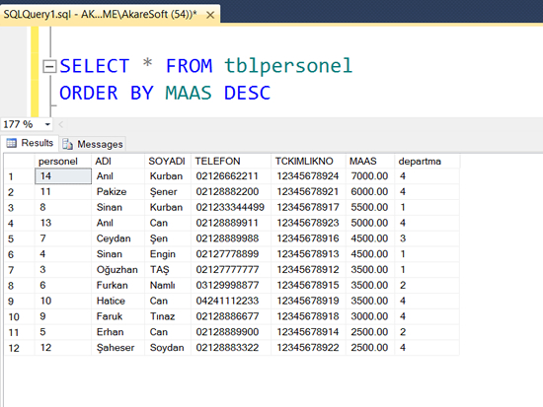Click phone cell 021233344499

[231, 207]
